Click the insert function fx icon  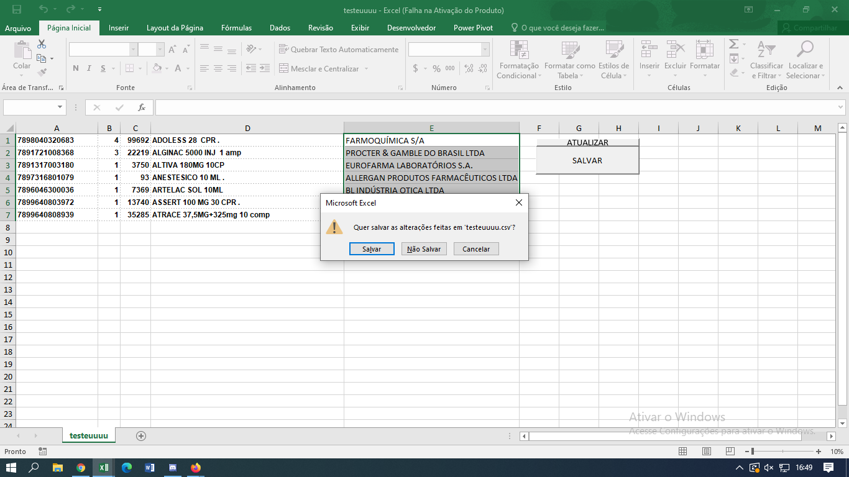[142, 107]
